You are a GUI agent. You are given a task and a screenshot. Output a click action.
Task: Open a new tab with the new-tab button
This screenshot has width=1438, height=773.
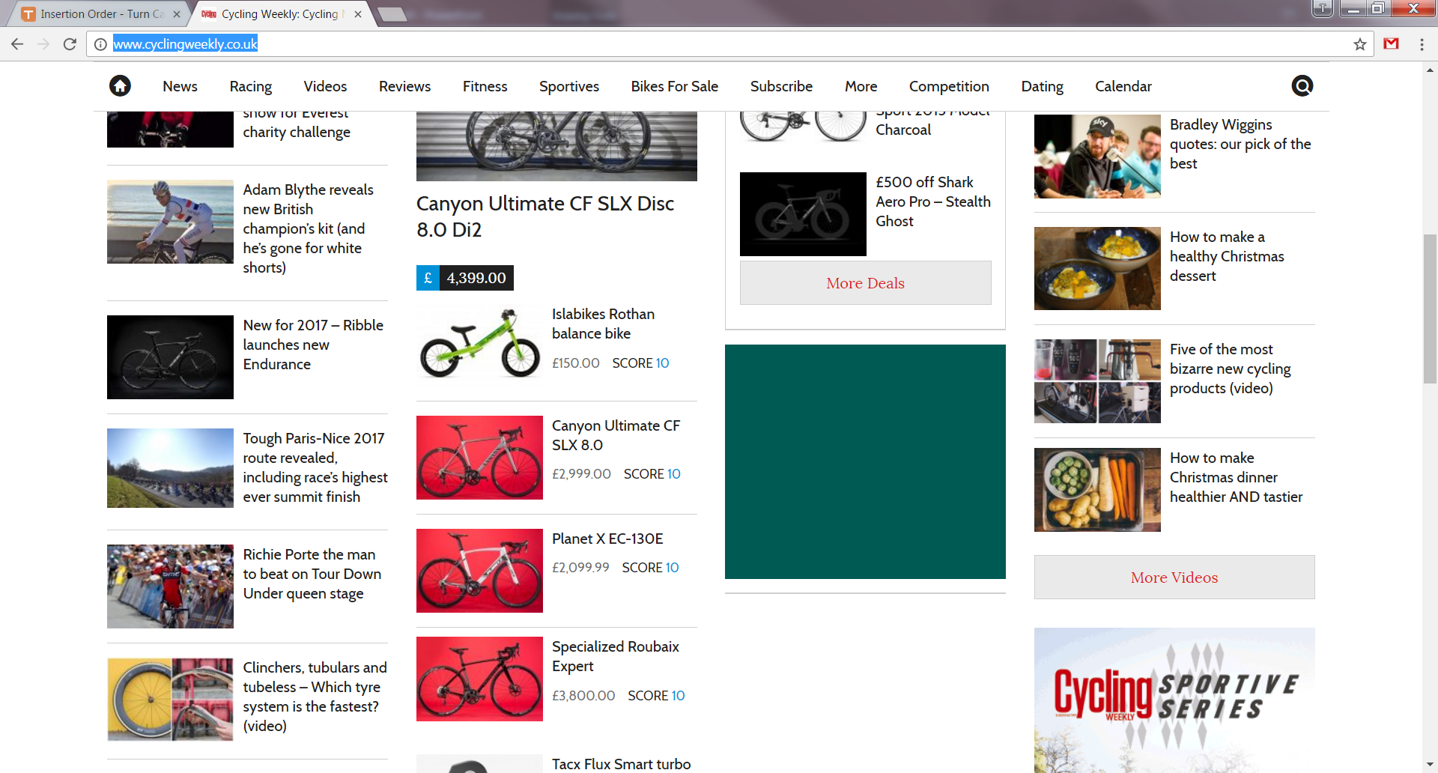pos(392,14)
